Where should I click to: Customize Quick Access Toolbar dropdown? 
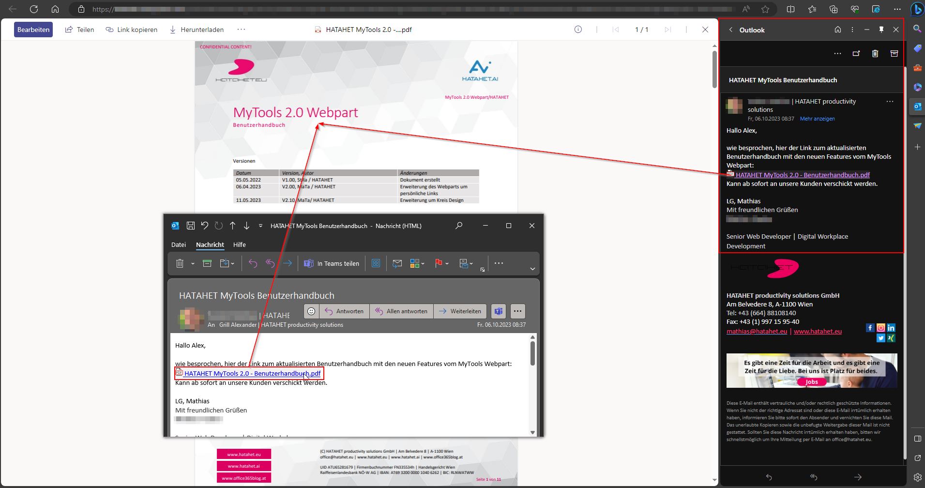tap(260, 226)
